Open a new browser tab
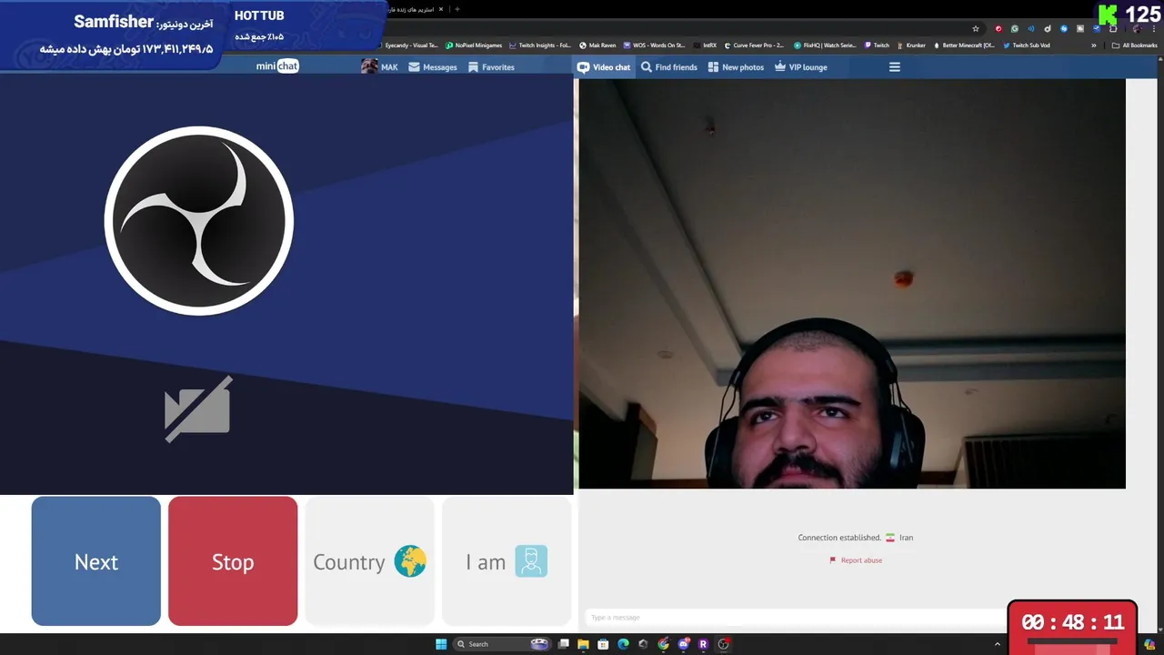This screenshot has height=655, width=1164. [x=457, y=9]
